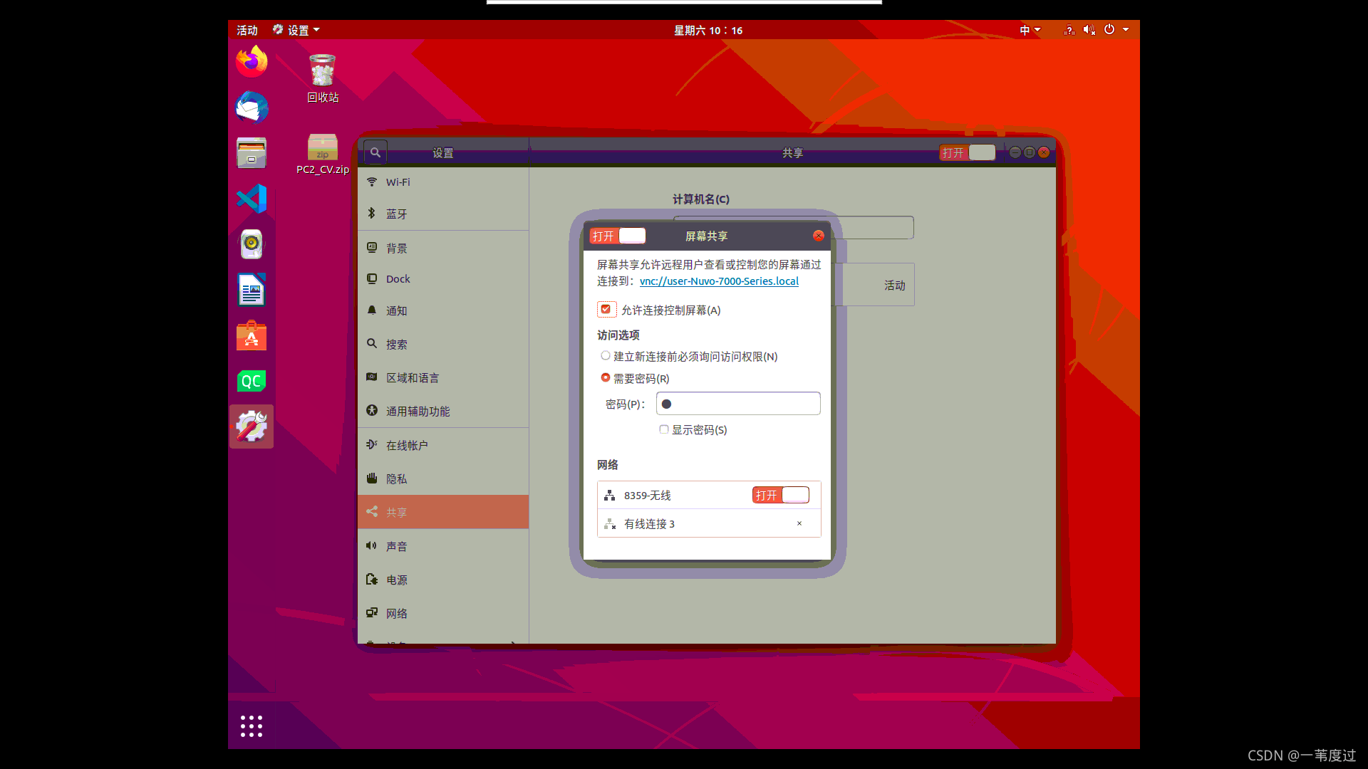Viewport: 1368px width, 769px height.
Task: Remove the wired connection 3 entry
Action: point(799,523)
